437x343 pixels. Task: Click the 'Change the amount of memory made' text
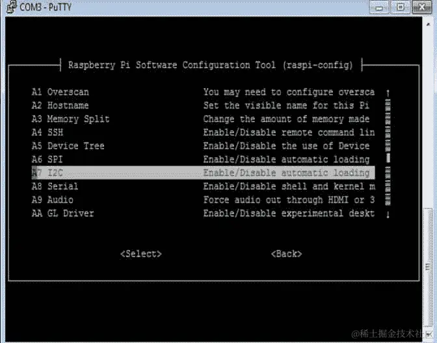[286, 119]
